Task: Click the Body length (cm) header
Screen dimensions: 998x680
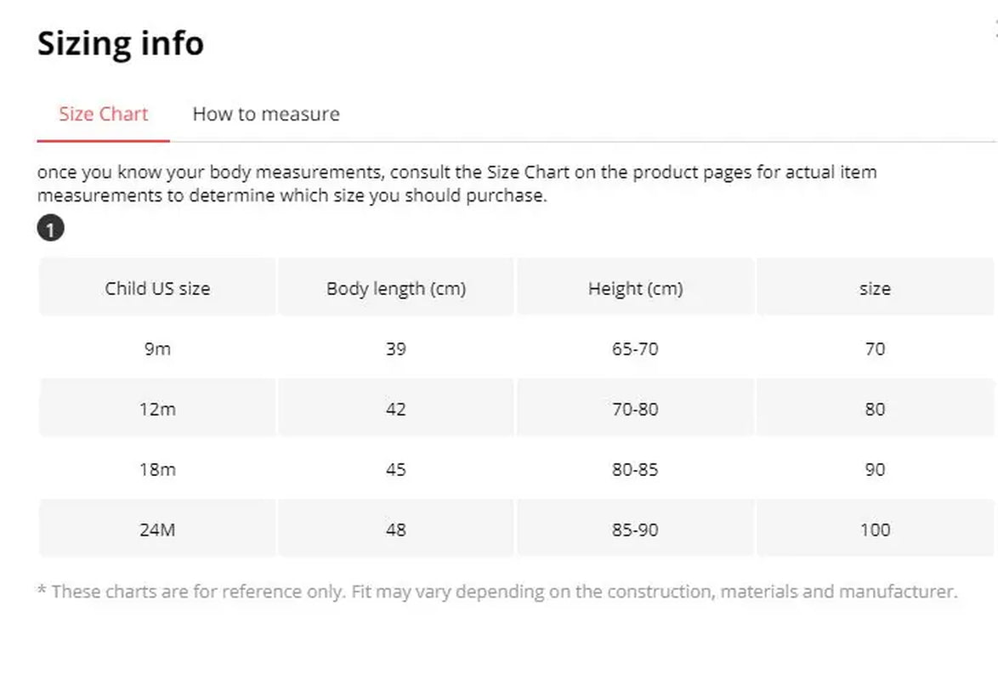Action: pos(396,288)
